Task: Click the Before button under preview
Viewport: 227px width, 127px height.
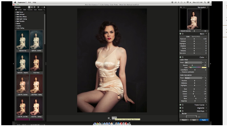Action: (x=114, y=118)
